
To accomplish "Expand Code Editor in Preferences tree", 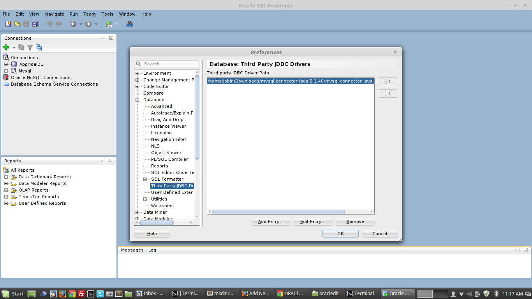I will (137, 86).
